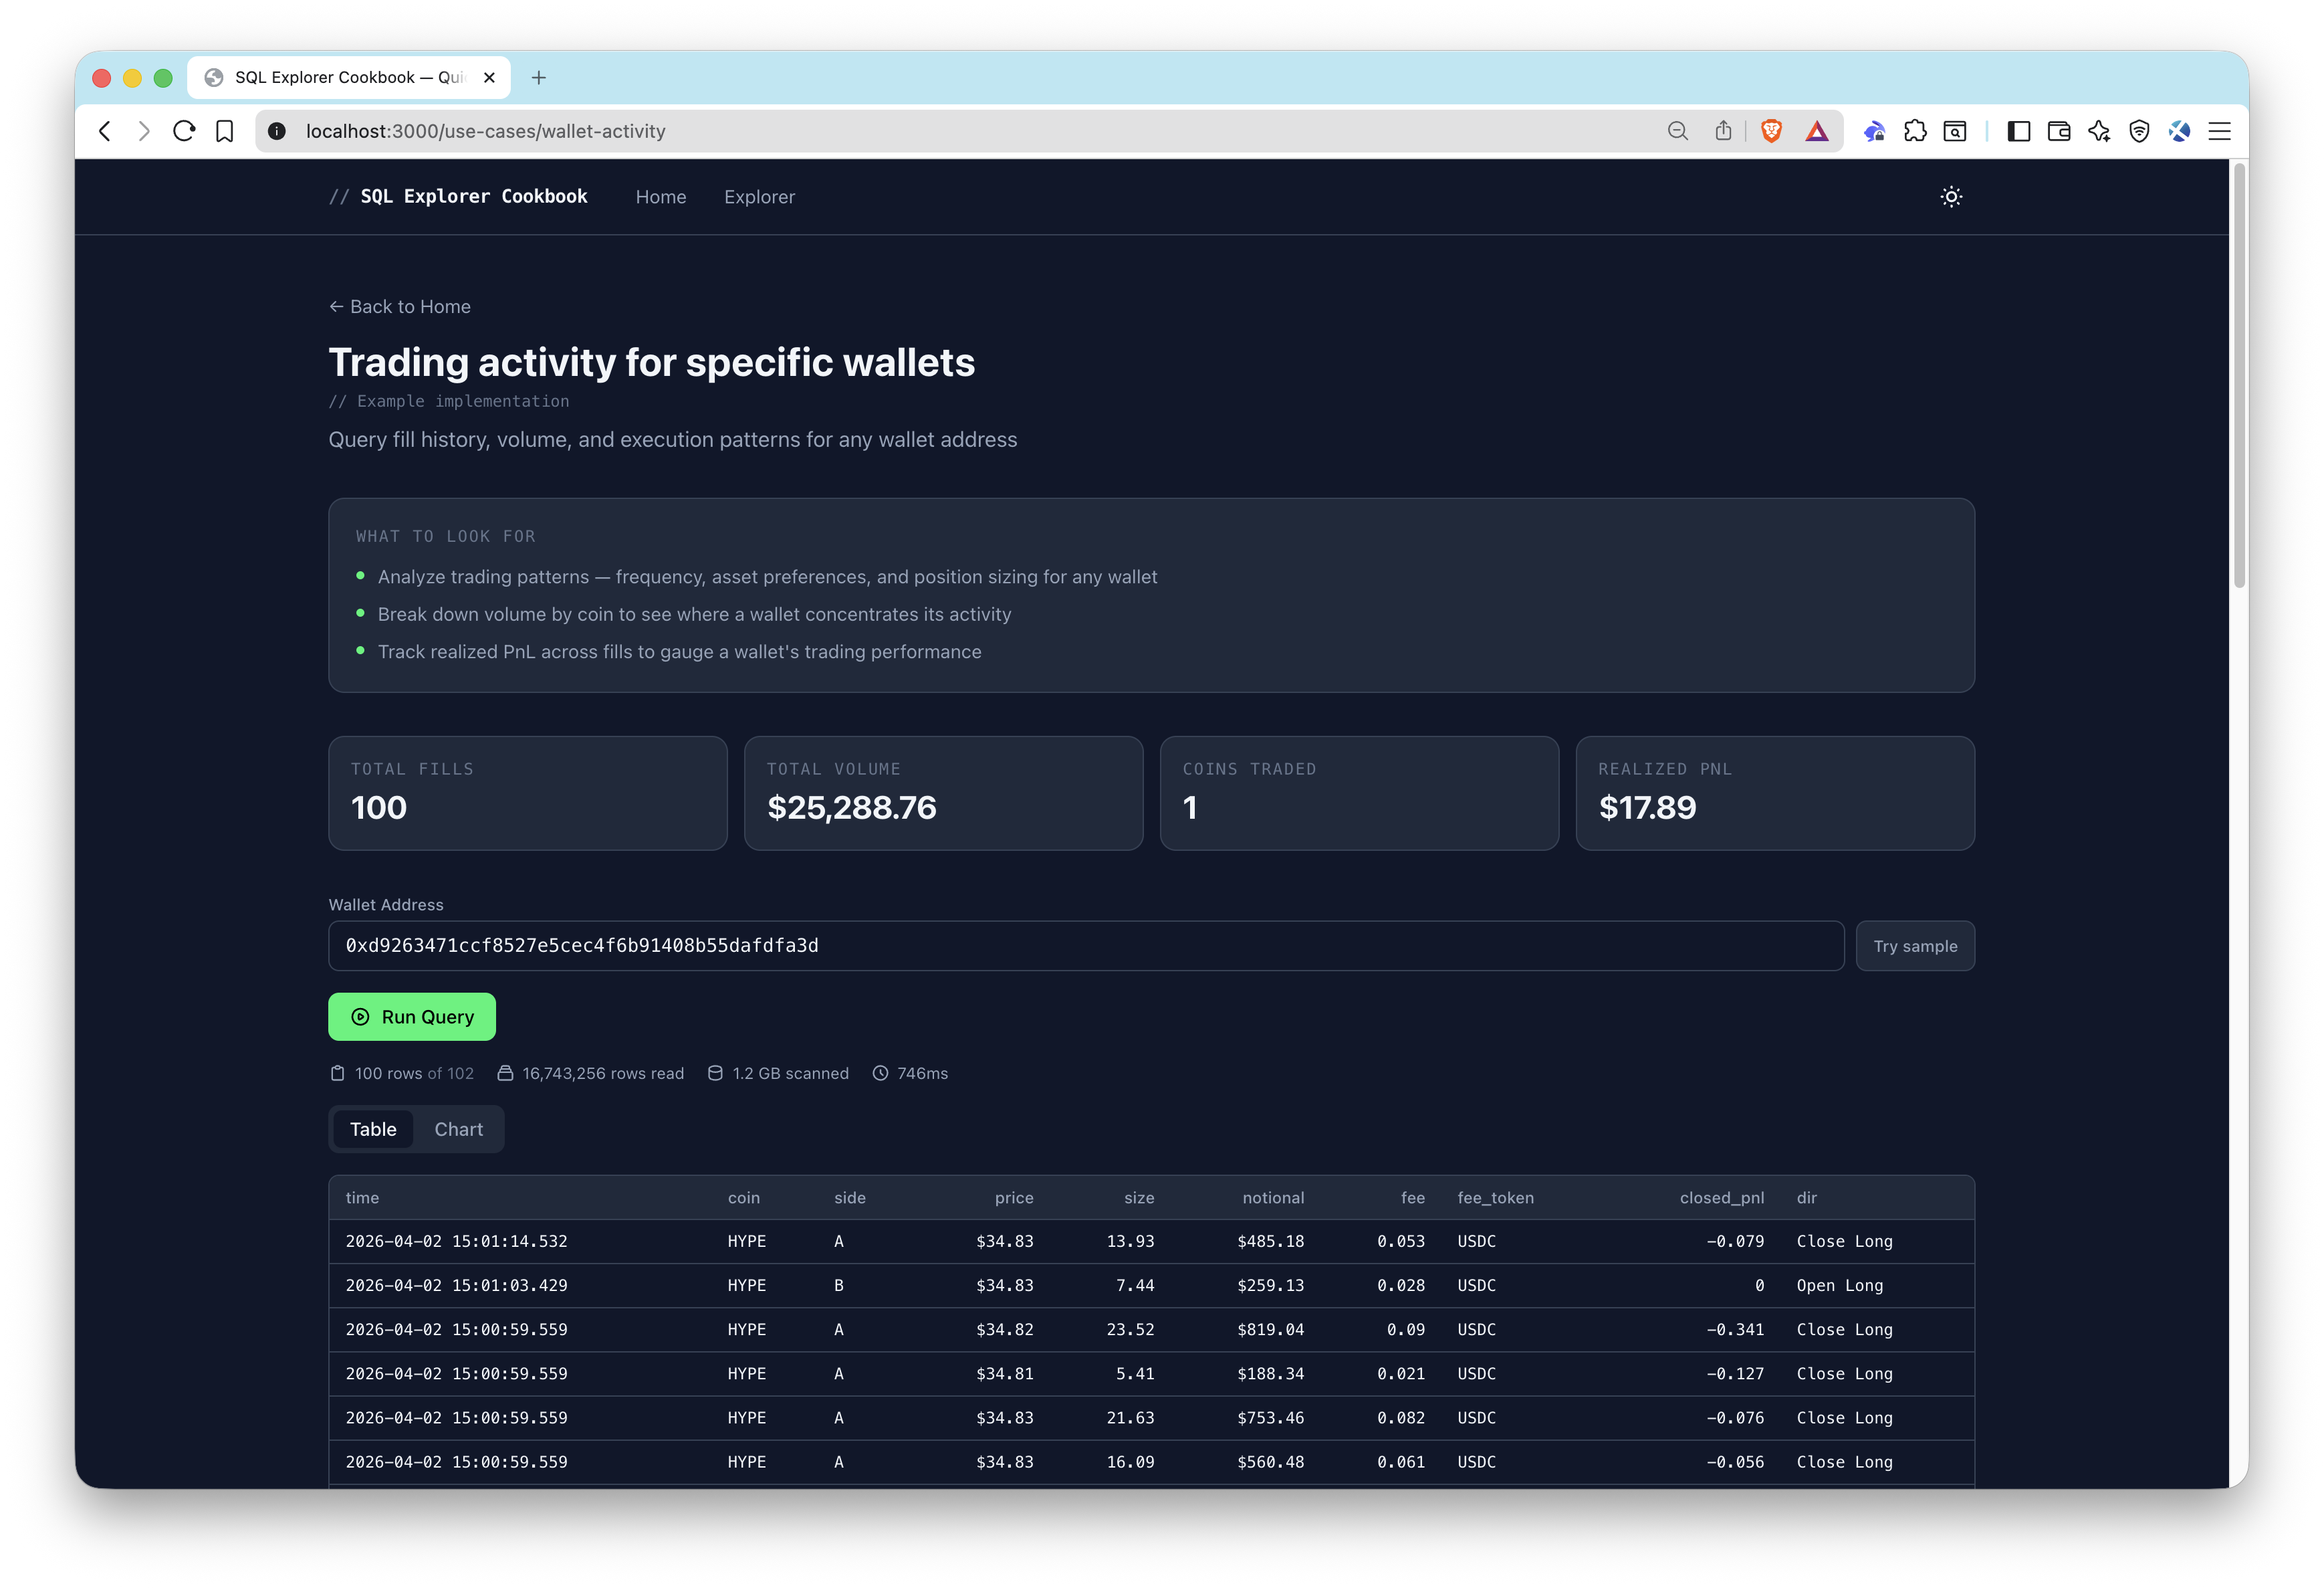The height and width of the screenshot is (1588, 2324).
Task: Toggle the light/dark theme sun icon
Action: point(1952,196)
